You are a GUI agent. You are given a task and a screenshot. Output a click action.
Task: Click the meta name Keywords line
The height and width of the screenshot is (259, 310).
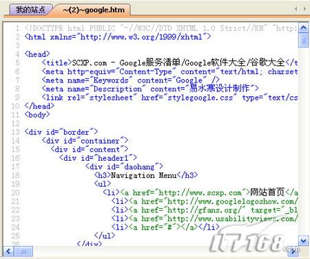click(130, 80)
